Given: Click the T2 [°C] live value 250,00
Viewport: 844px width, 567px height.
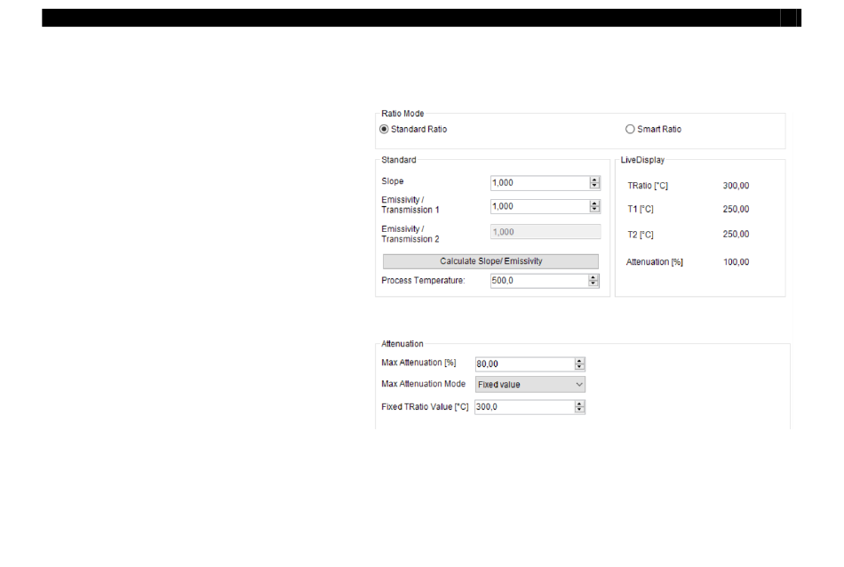Looking at the screenshot, I should [x=736, y=235].
